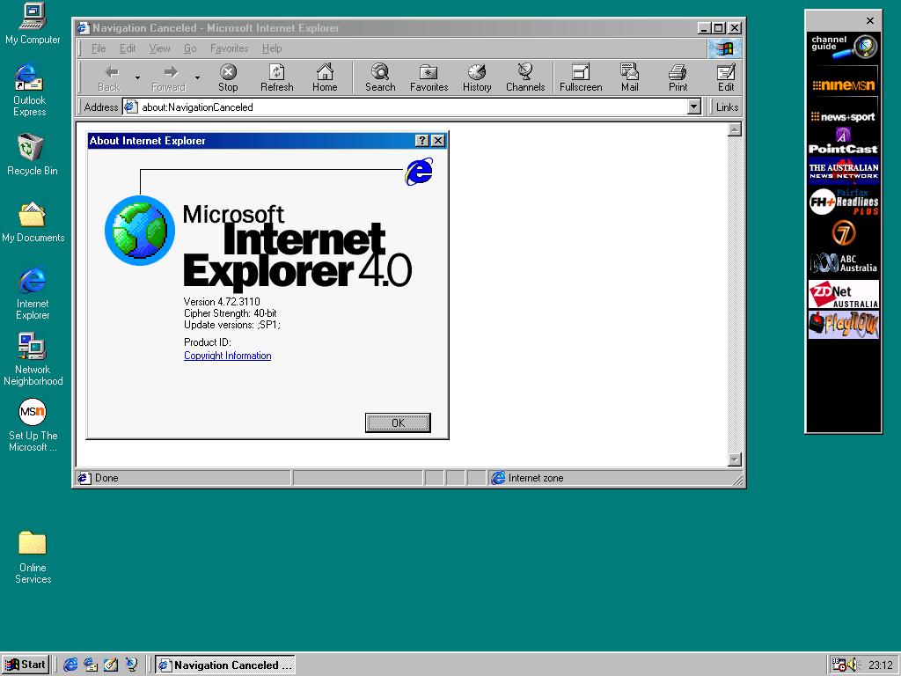901x676 pixels.
Task: Click the browser scrollbar down arrow
Action: (x=735, y=459)
